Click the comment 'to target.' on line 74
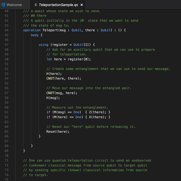The width and height of the screenshot is (181, 181). (x=35, y=175)
